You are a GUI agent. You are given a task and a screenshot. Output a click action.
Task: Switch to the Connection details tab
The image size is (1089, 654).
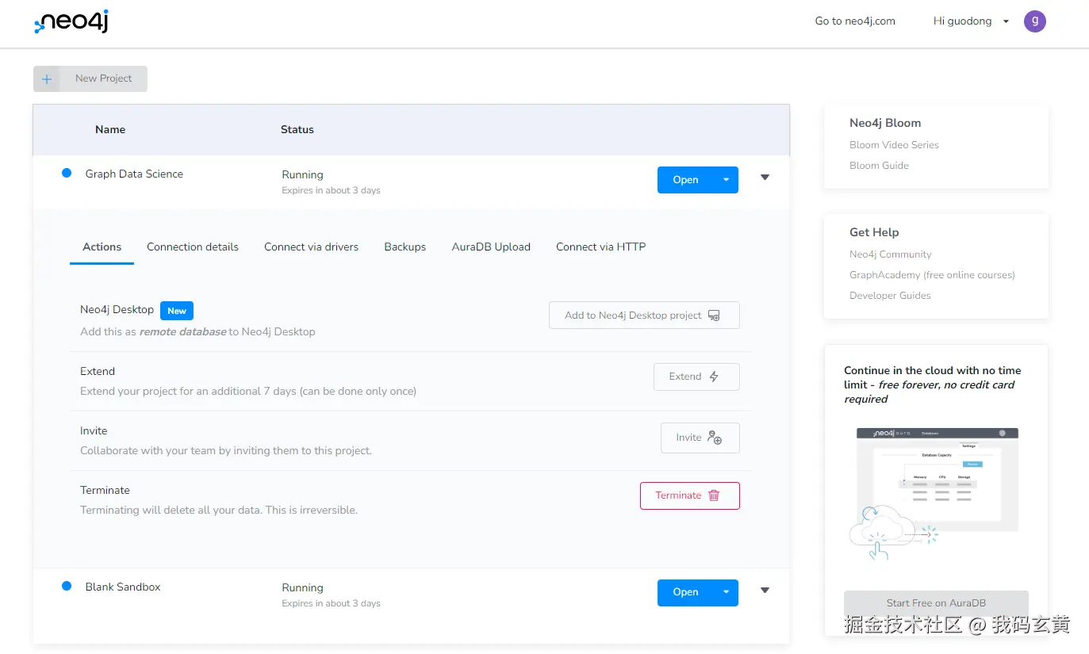193,247
